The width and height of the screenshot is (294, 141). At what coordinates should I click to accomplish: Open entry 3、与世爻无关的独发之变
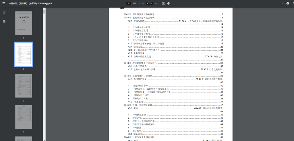175,121
